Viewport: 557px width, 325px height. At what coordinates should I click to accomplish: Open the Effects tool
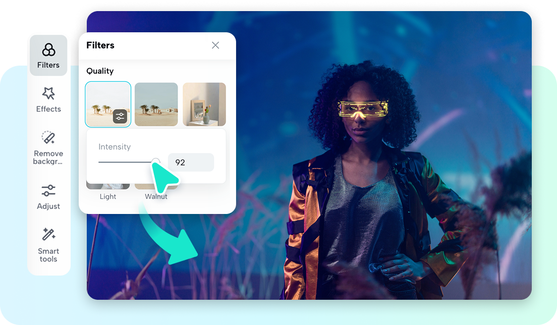tap(48, 100)
